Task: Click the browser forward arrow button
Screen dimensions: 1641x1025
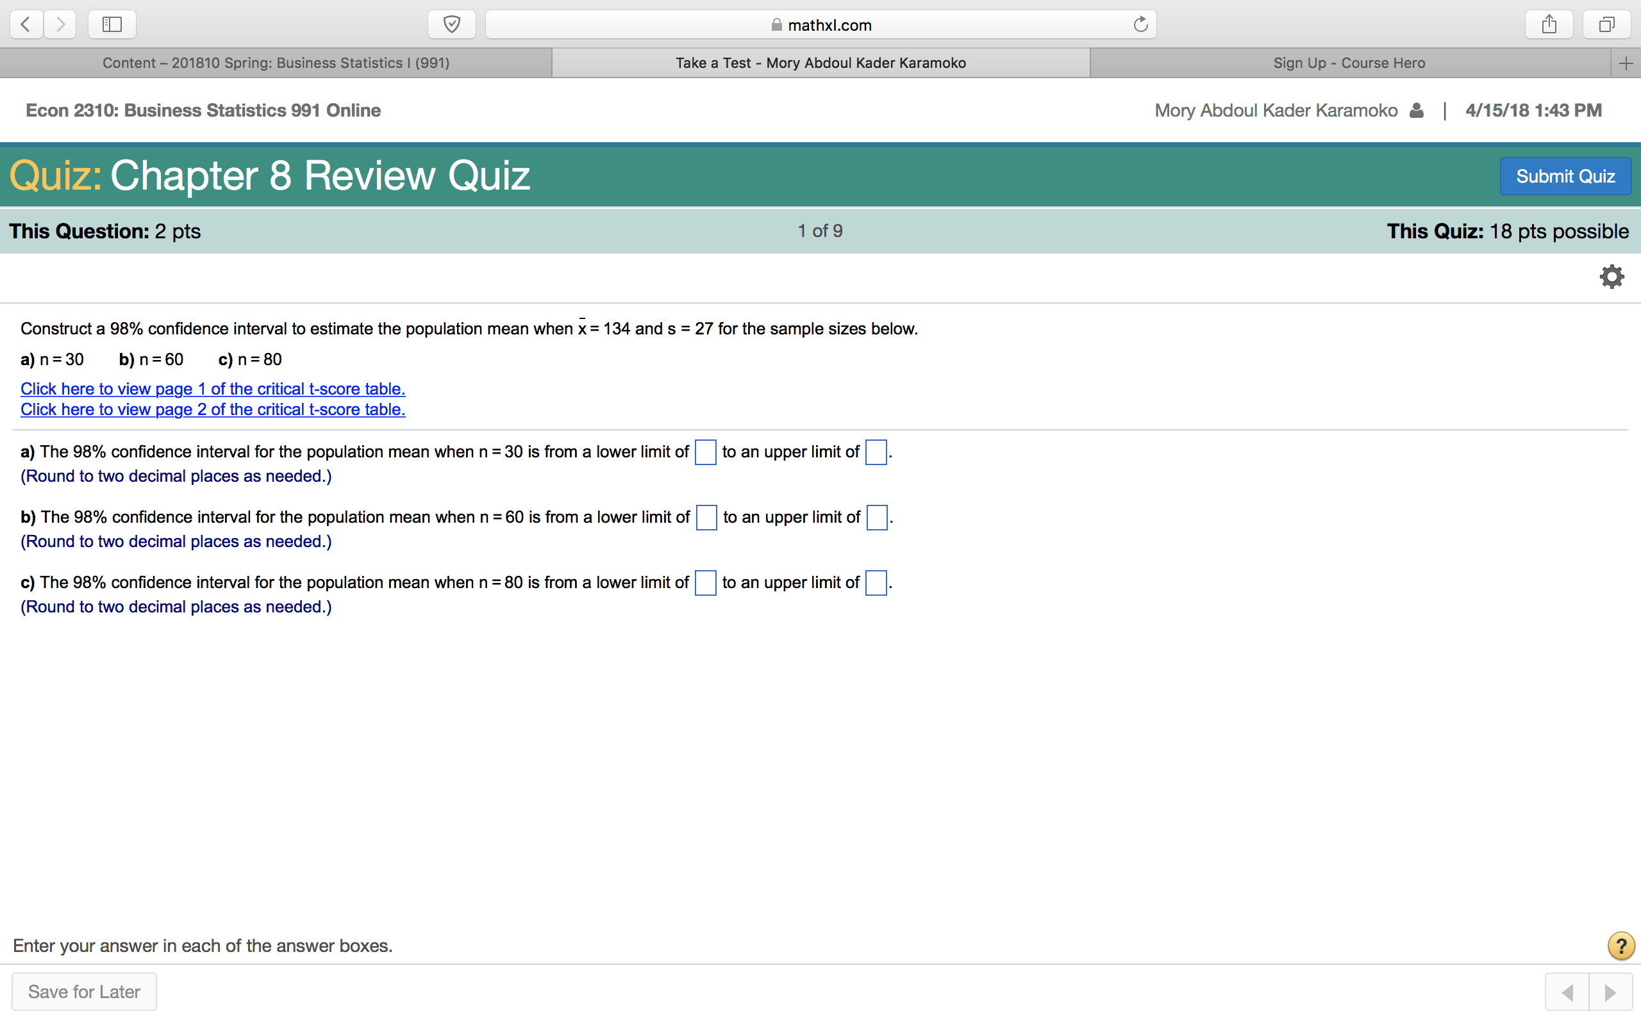Action: coord(60,25)
